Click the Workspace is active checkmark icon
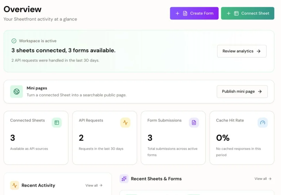This screenshot has height=195, width=281. (x=14, y=41)
